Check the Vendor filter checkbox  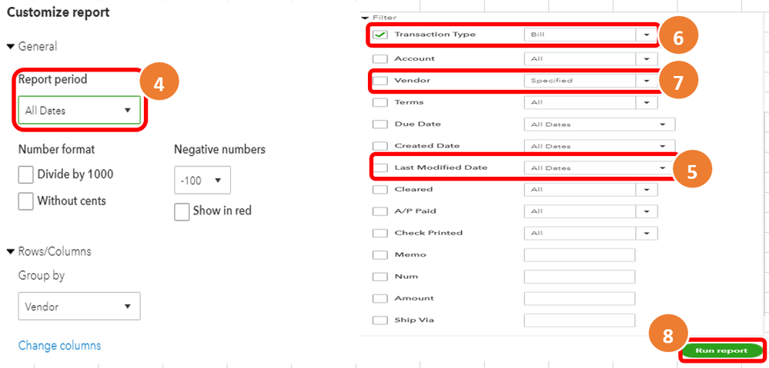click(x=380, y=81)
